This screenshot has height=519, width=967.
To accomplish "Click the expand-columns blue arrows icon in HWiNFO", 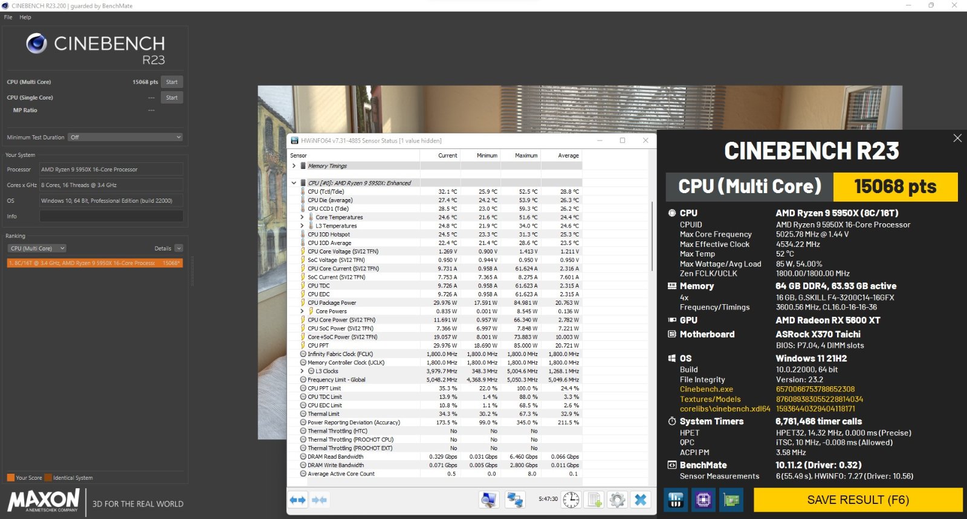I will pos(298,500).
